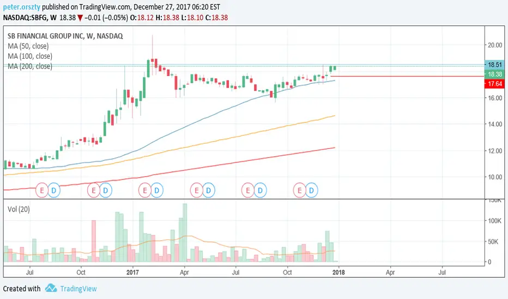Click the dividend D marker near April 2017
Viewport: 508px width, 299px height.
tap(208, 190)
